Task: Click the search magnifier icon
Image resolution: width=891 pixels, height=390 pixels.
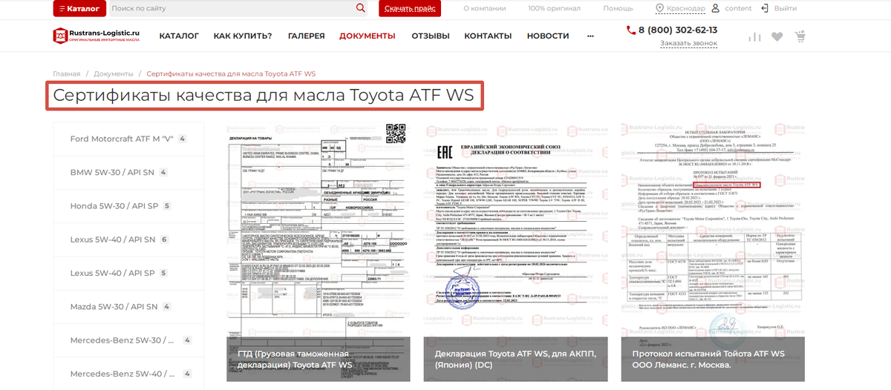Action: (361, 8)
